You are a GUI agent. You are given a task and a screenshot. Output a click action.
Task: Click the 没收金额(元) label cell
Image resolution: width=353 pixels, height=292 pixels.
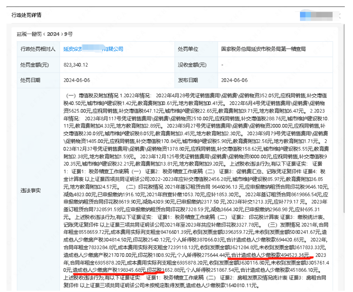[196, 65]
